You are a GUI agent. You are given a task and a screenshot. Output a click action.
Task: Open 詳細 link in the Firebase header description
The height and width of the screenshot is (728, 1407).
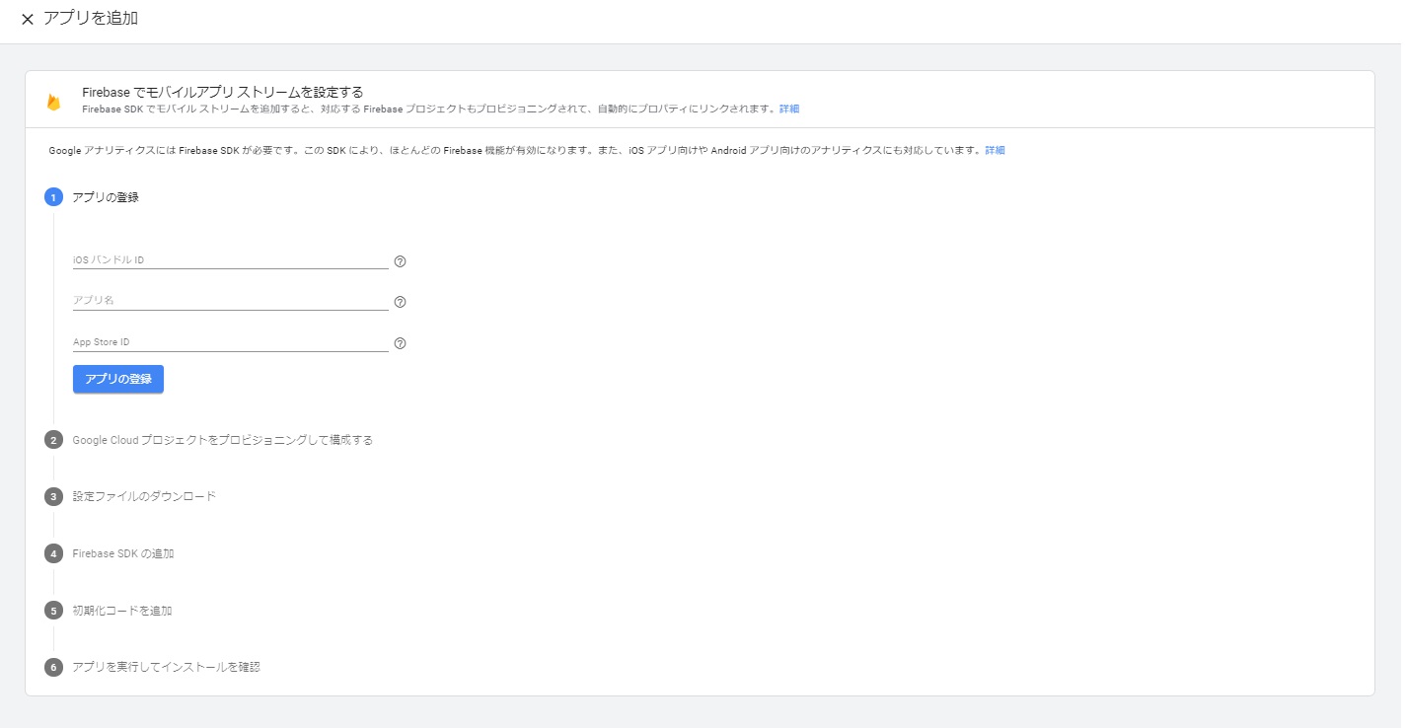point(789,109)
